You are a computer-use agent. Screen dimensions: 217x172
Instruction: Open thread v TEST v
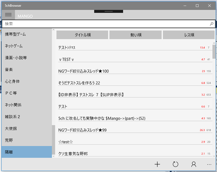[135, 59]
